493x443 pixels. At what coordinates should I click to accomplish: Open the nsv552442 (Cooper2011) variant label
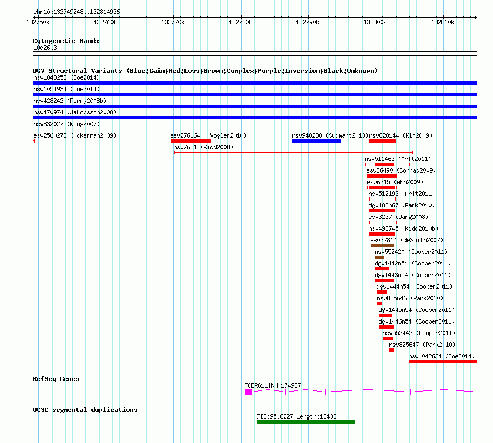tap(419, 333)
